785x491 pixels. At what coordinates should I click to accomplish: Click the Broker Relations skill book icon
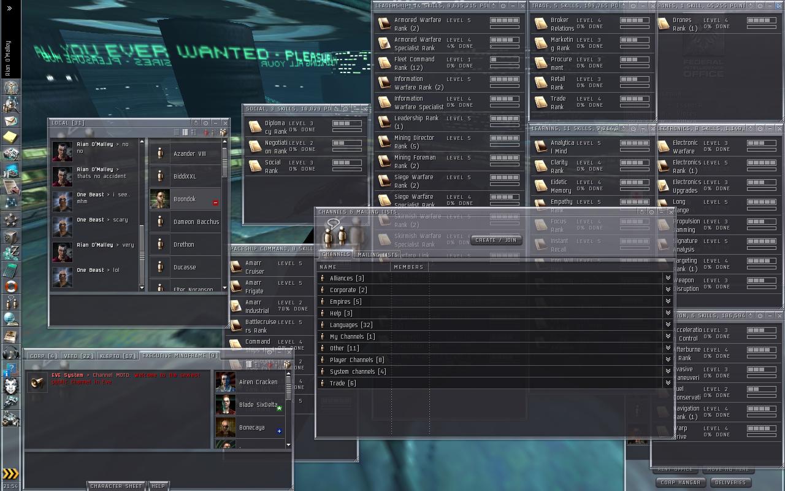pyautogui.click(x=541, y=24)
